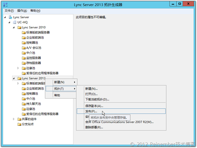Open the 帮助(H) menu

click(x=35, y=11)
